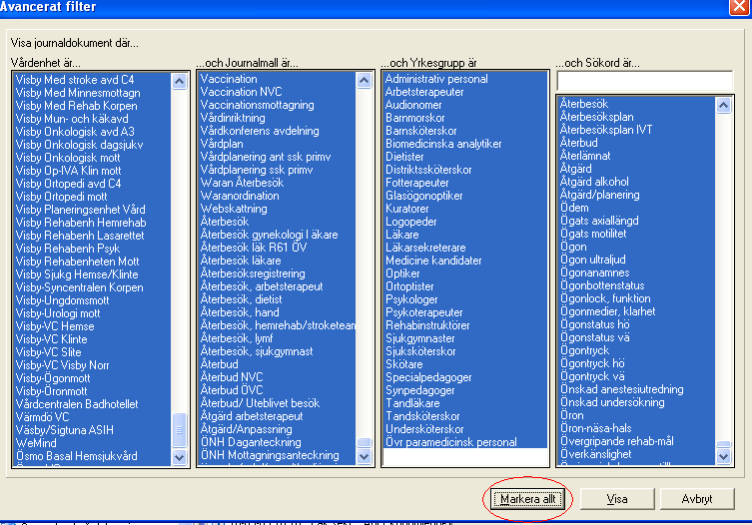The width and height of the screenshot is (752, 525).
Task: Select Administrativ personal in Yrkesgrupp
Action: tap(436, 79)
